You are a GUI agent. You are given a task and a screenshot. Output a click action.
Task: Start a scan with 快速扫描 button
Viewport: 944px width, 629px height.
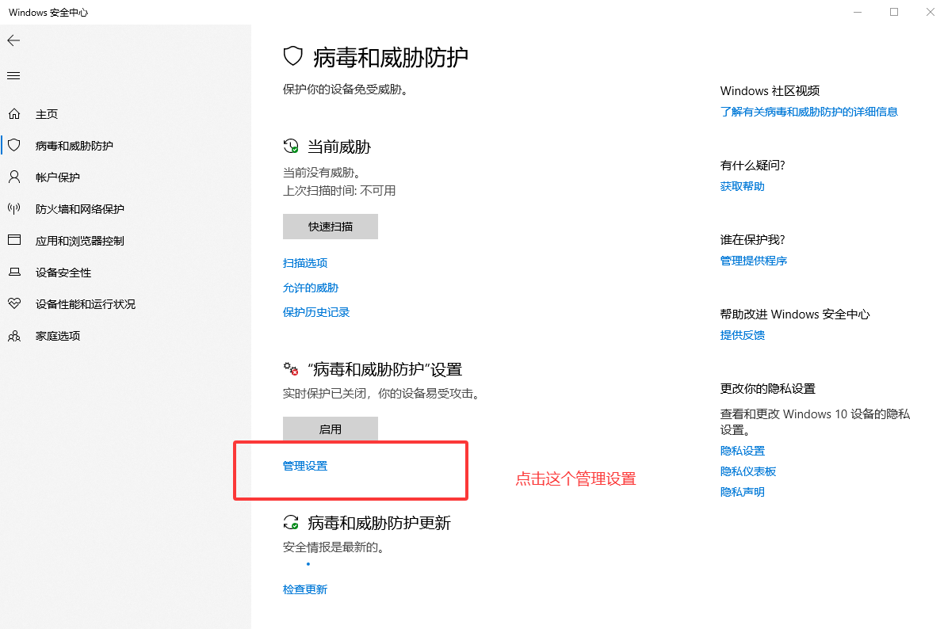[x=331, y=227]
